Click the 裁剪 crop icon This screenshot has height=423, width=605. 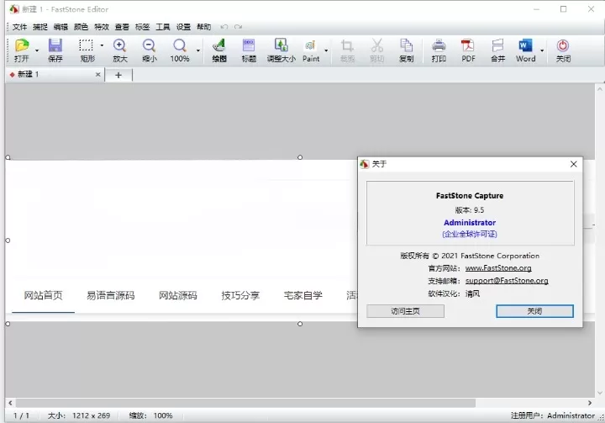click(x=347, y=50)
